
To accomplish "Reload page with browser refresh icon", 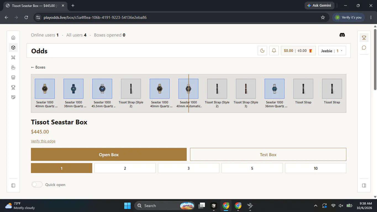I will point(26,17).
